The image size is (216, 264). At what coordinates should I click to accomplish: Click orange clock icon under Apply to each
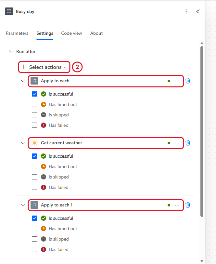point(44,104)
